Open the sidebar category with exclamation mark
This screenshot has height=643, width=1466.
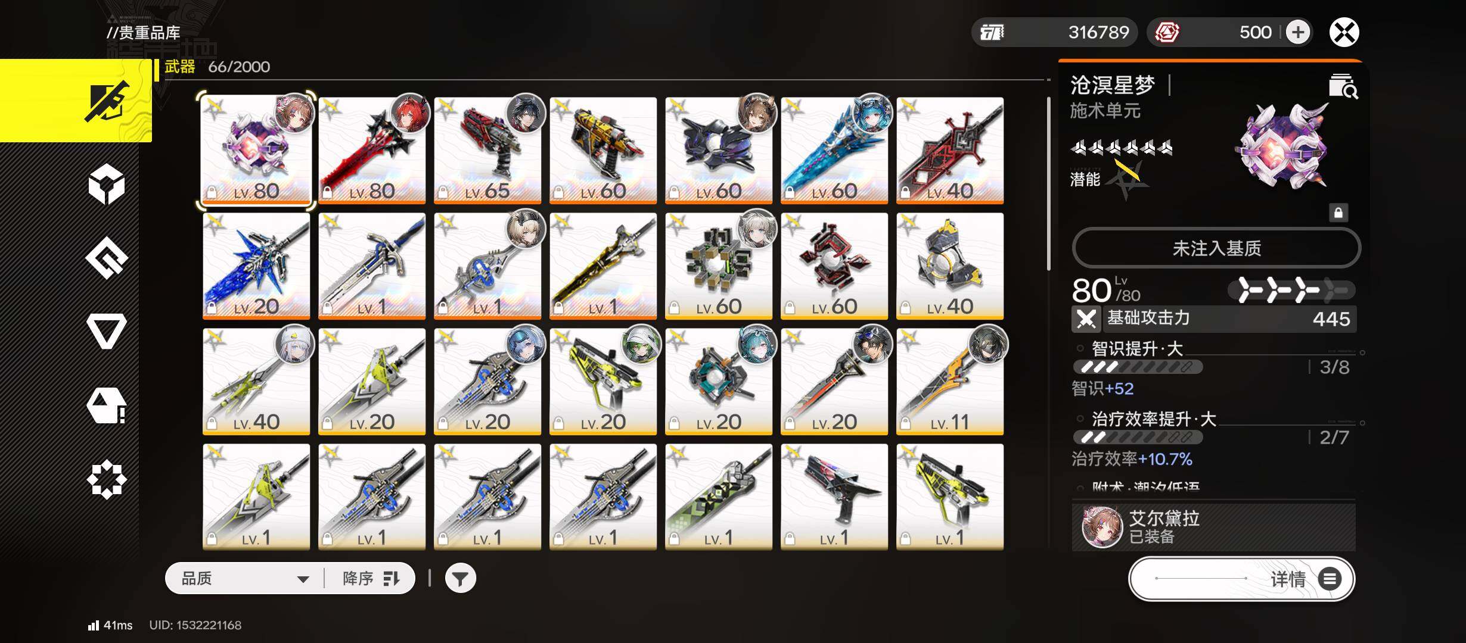click(x=107, y=405)
